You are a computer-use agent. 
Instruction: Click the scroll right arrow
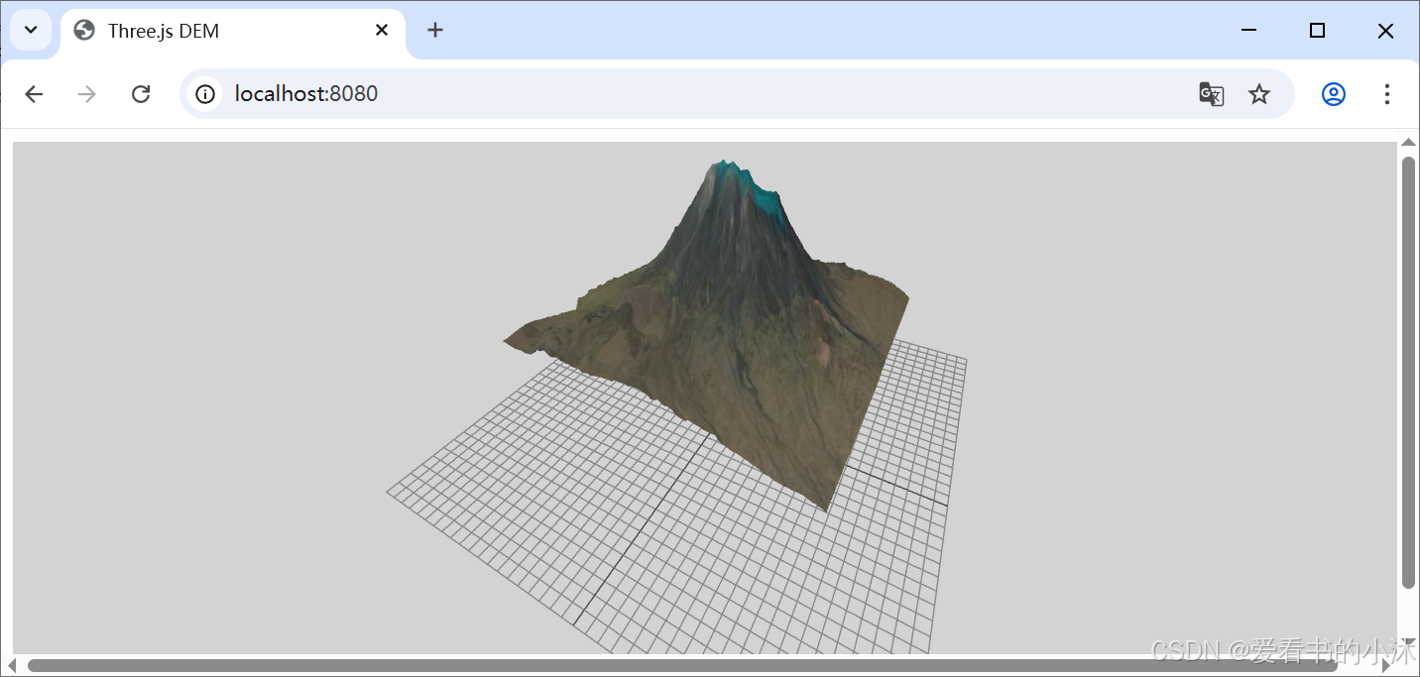pyautogui.click(x=1386, y=665)
